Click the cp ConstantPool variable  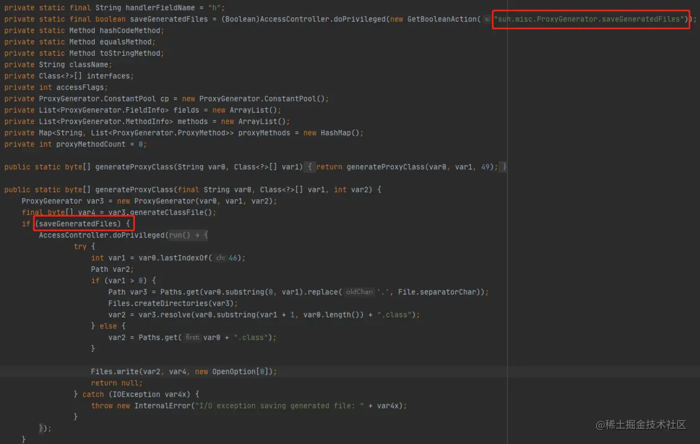pyautogui.click(x=164, y=99)
